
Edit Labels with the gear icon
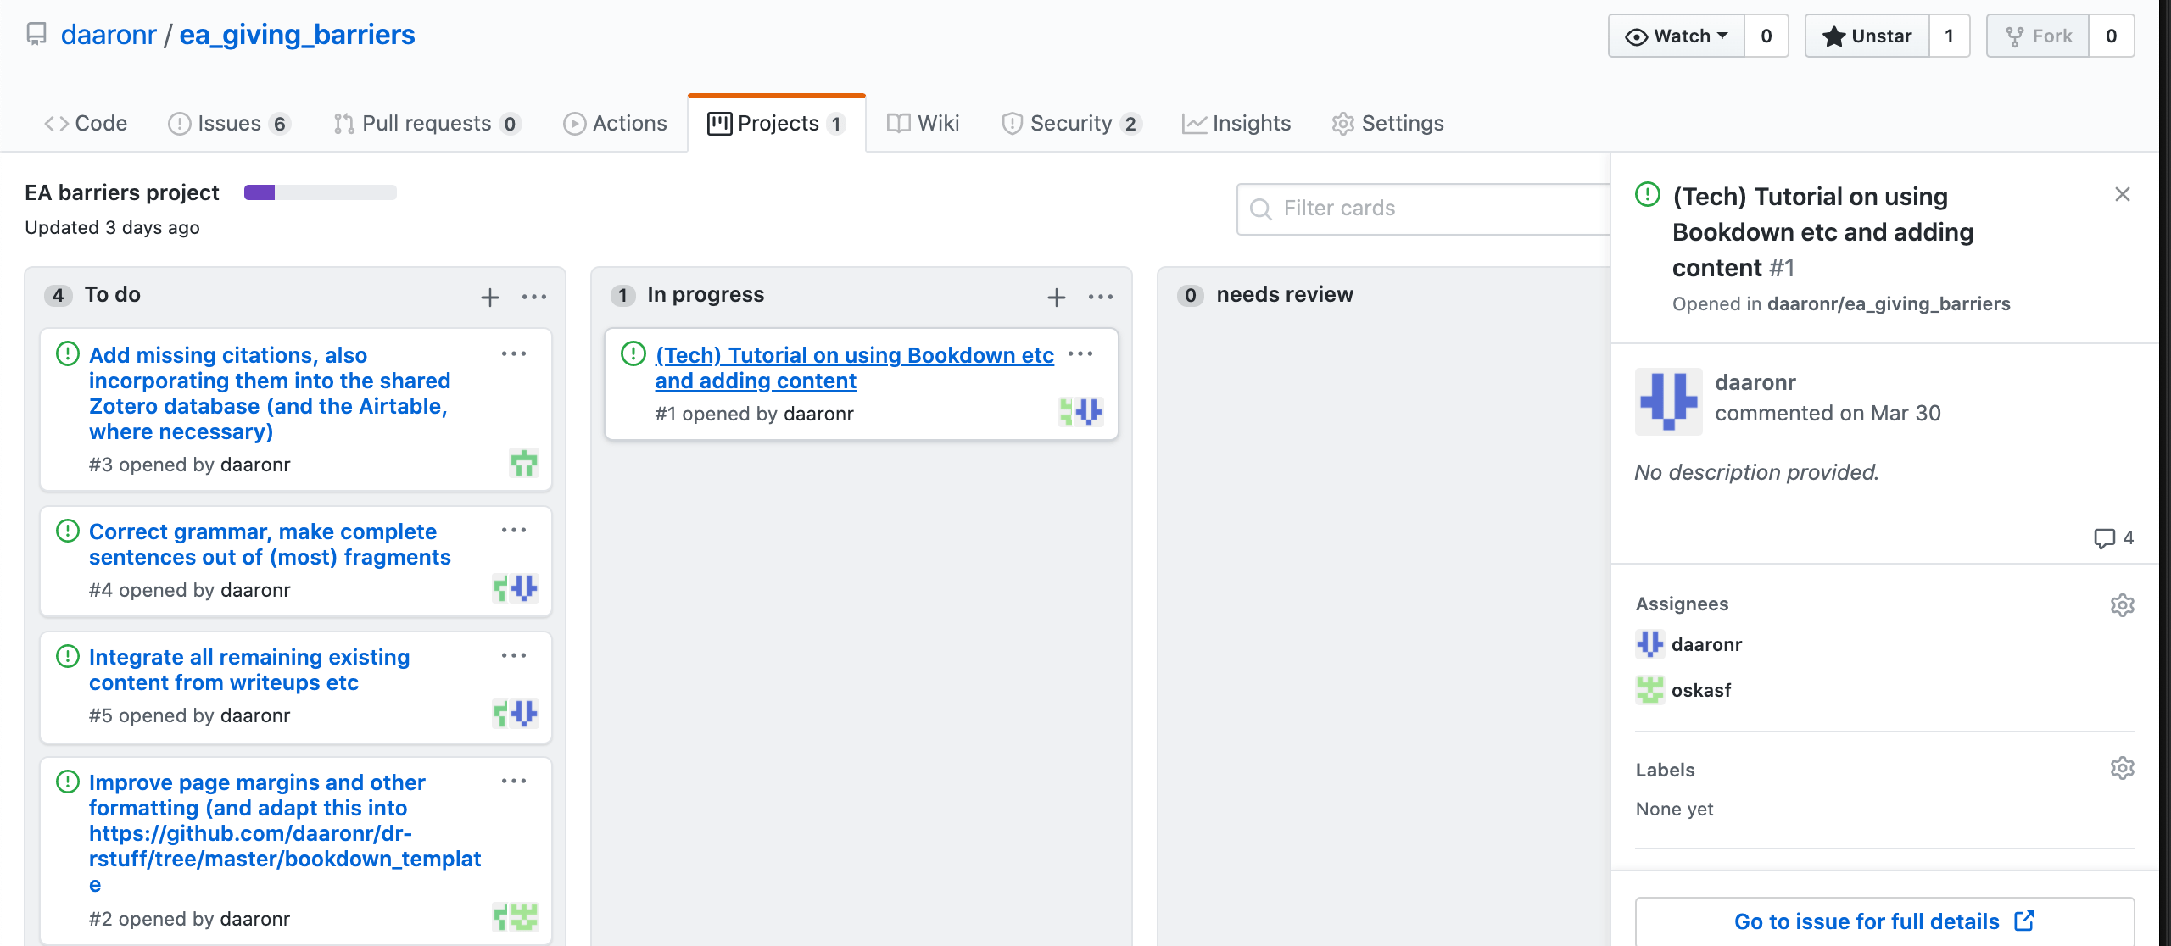coord(2123,768)
